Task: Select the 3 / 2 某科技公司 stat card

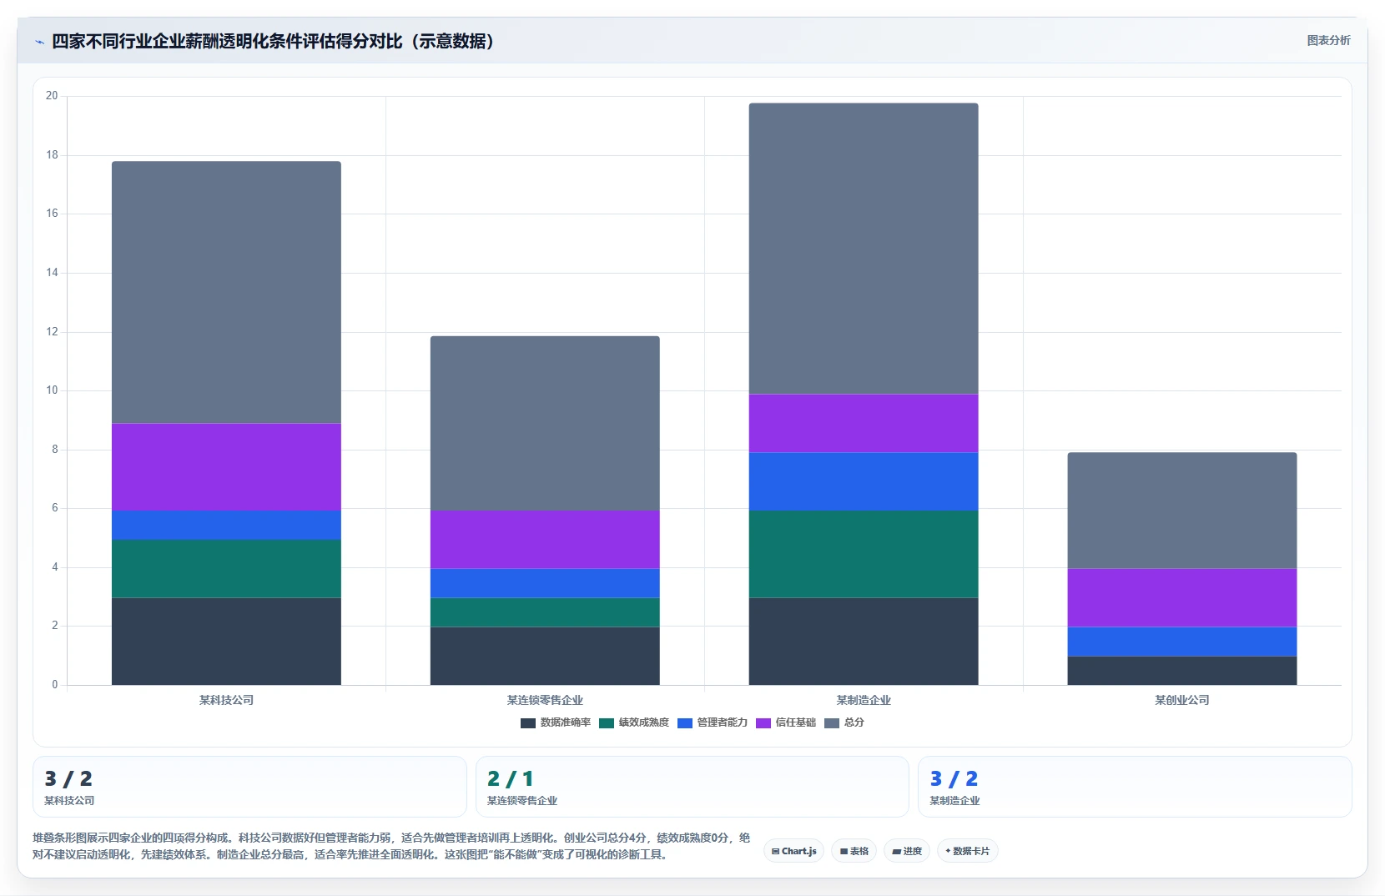Action: coord(249,787)
